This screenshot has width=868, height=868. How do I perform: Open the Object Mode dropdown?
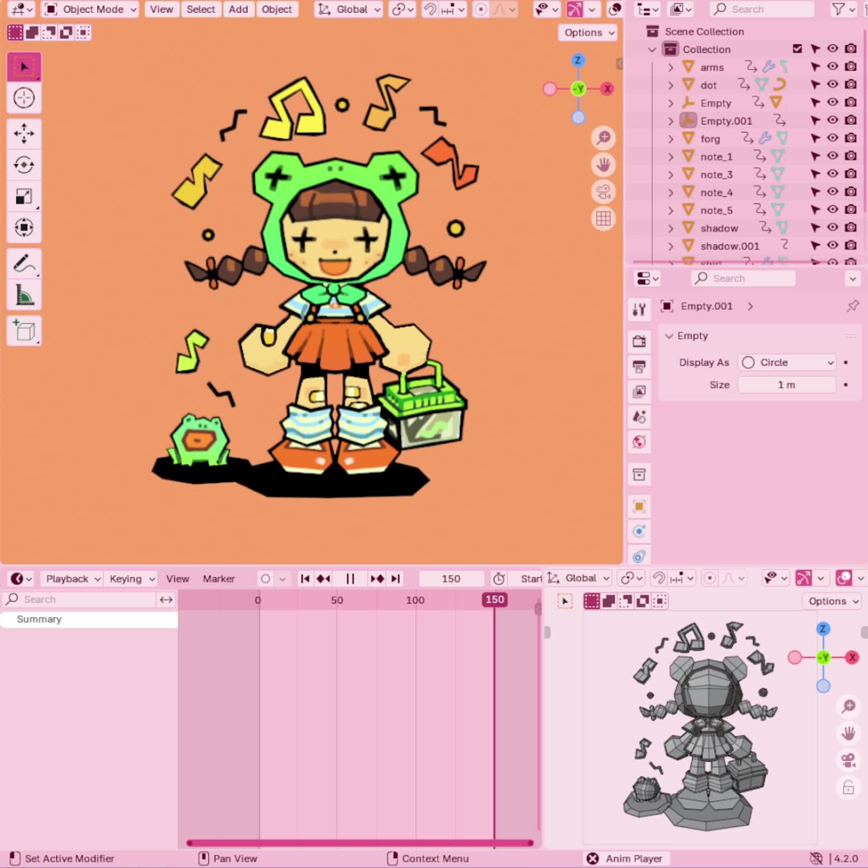tap(90, 9)
